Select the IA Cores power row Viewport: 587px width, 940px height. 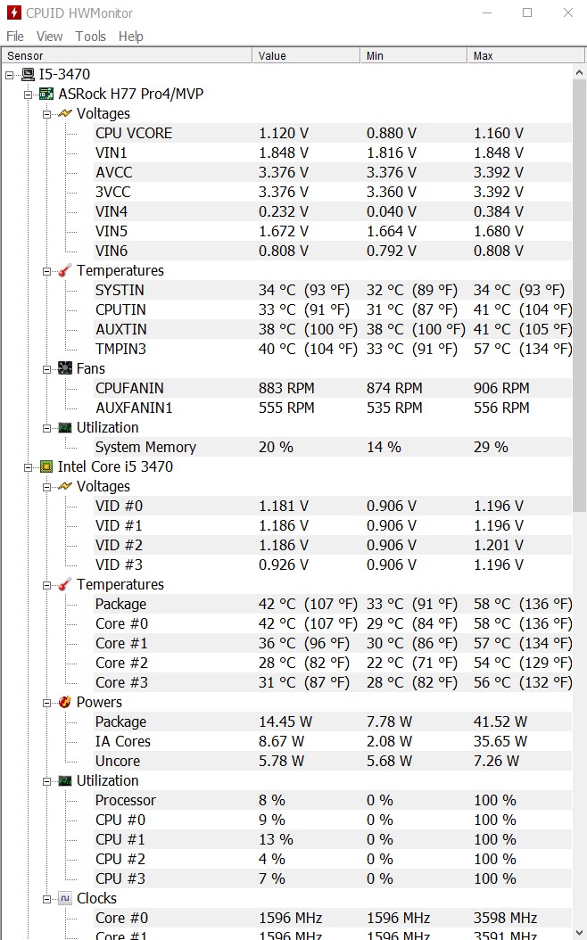[x=333, y=742]
